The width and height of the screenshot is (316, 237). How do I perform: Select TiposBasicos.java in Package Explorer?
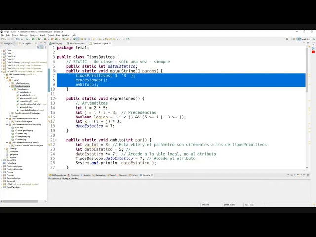tap(22, 86)
